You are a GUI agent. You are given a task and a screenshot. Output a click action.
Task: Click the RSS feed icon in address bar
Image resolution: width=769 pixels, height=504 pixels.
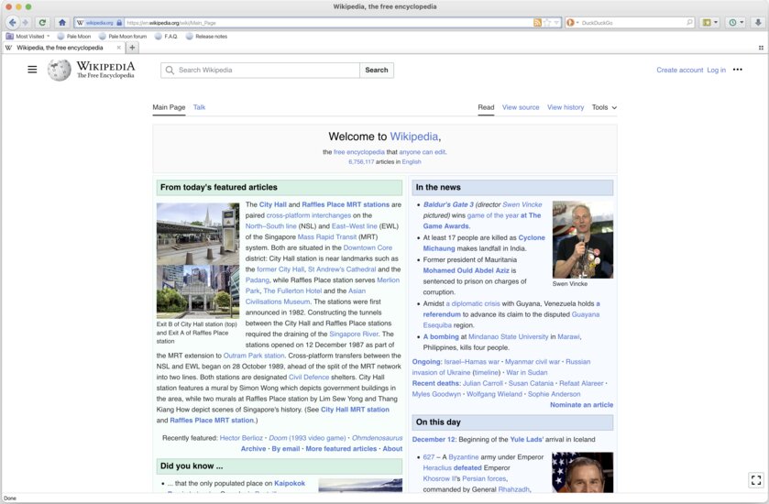coord(537,23)
